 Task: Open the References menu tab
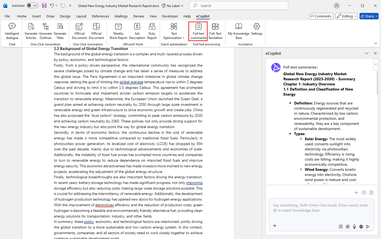point(100,16)
